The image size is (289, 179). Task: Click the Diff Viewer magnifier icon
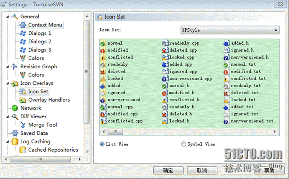coord(15,116)
